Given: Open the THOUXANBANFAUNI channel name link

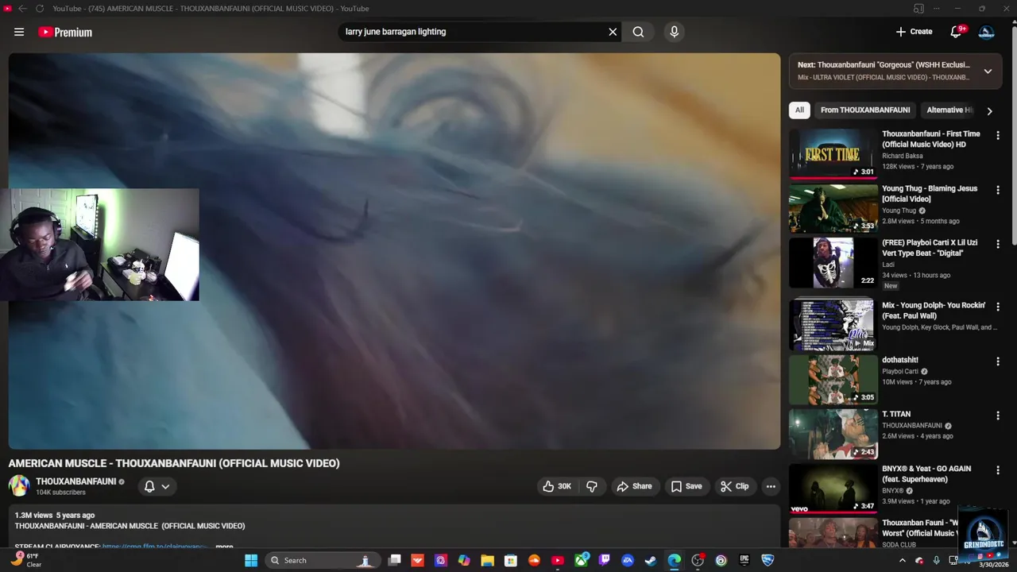Looking at the screenshot, I should click(x=75, y=481).
